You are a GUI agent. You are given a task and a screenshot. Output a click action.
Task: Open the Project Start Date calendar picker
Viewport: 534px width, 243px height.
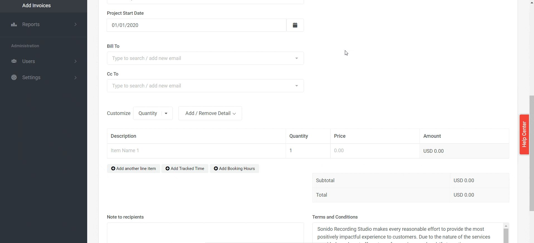(x=295, y=25)
